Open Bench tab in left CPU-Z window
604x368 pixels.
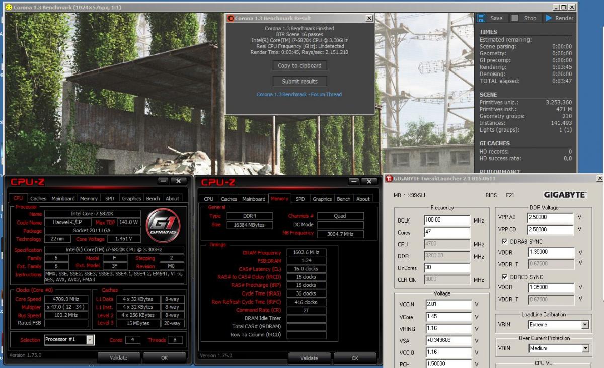[153, 198]
